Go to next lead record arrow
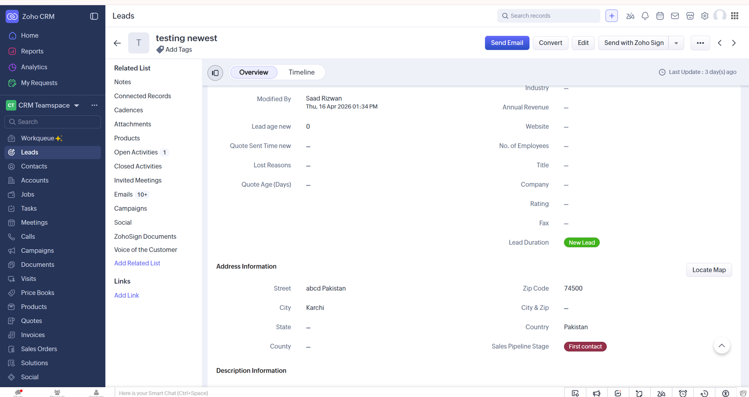Image resolution: width=749 pixels, height=397 pixels. click(734, 43)
